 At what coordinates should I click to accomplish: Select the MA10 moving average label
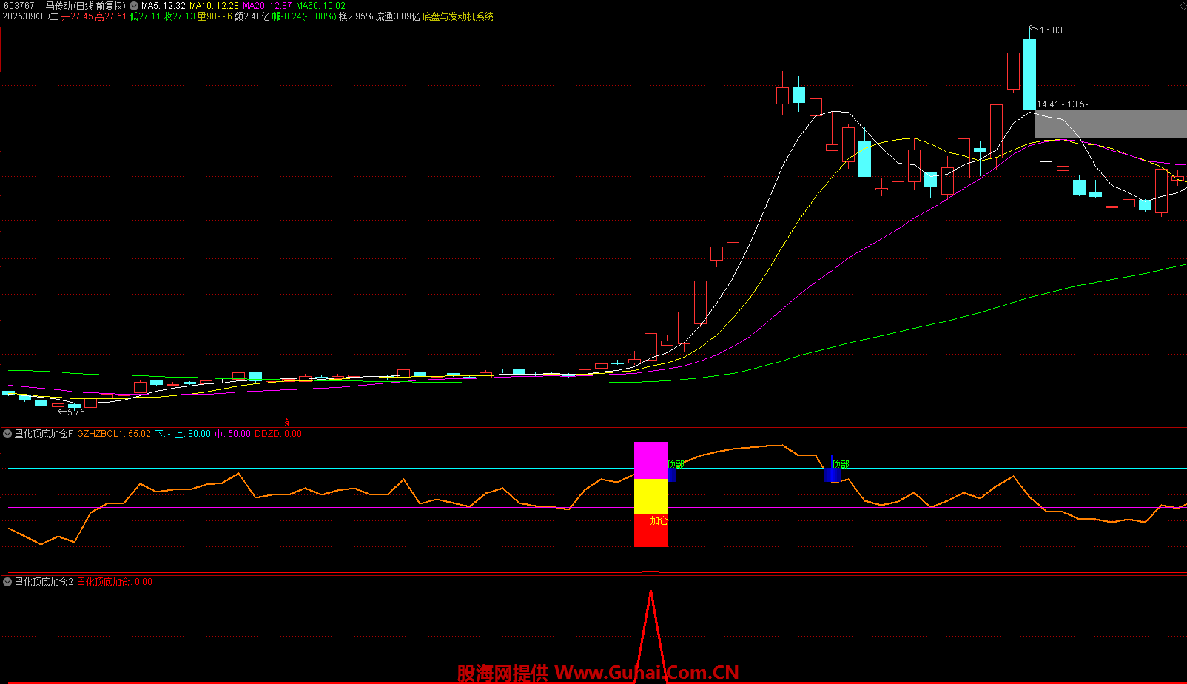[214, 6]
